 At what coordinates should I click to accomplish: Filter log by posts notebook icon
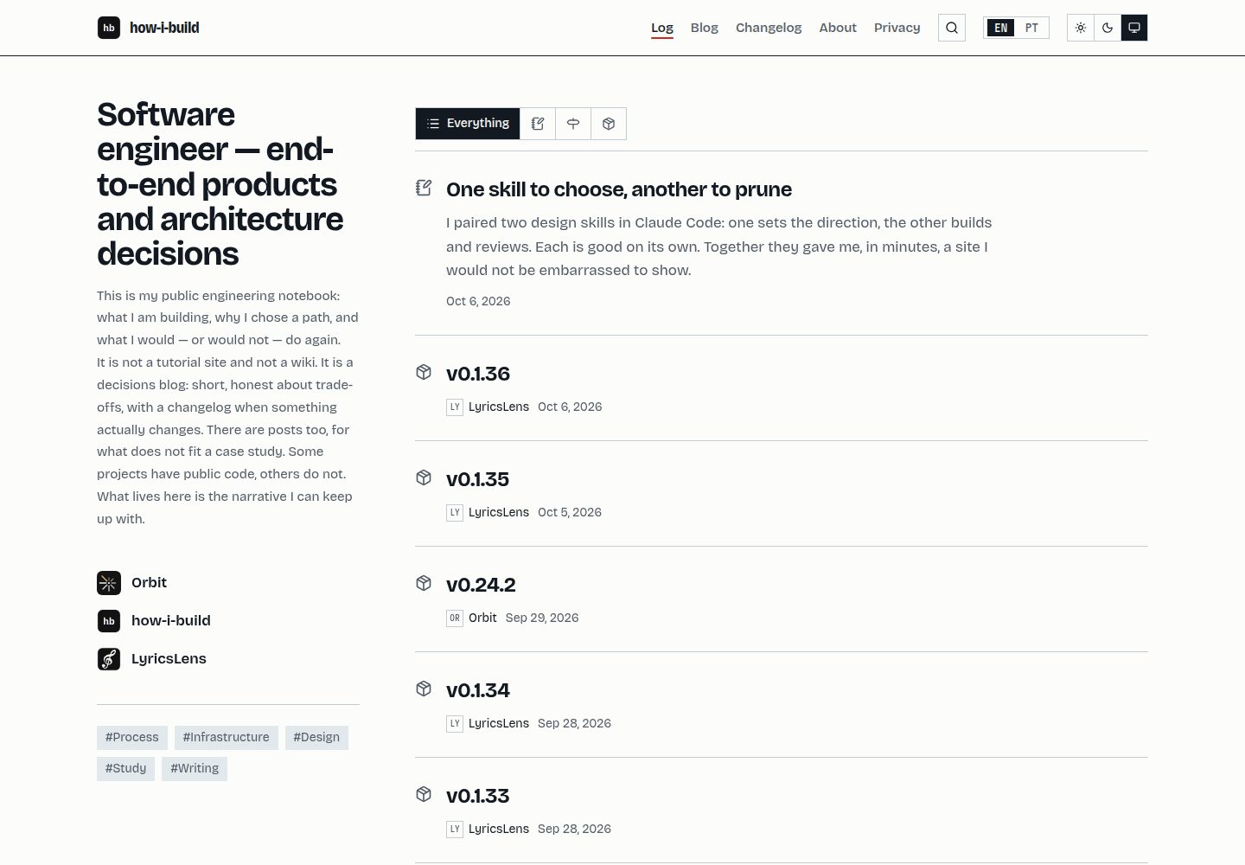pyautogui.click(x=538, y=124)
